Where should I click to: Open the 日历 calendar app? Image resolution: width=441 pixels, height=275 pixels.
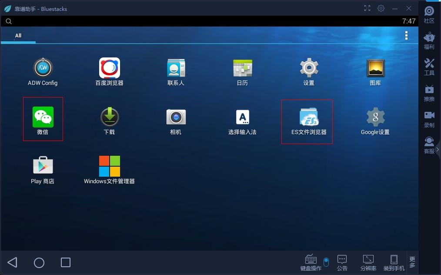pyautogui.click(x=242, y=72)
